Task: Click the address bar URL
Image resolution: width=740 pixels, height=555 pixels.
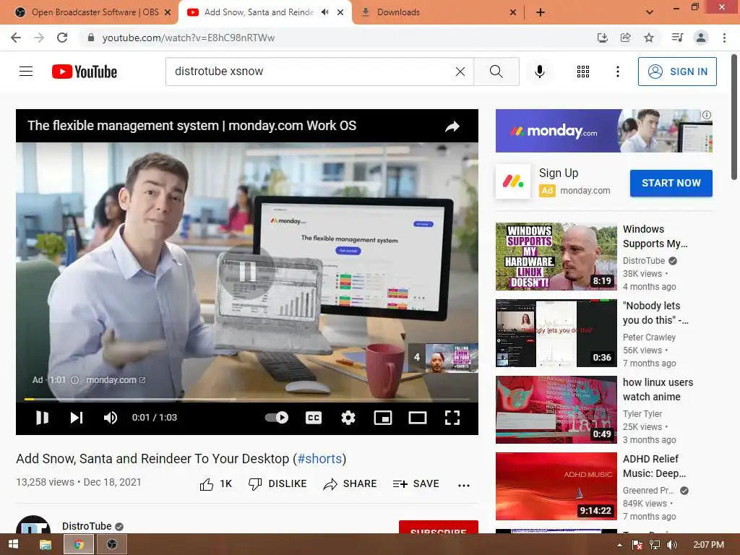Action: tap(189, 38)
